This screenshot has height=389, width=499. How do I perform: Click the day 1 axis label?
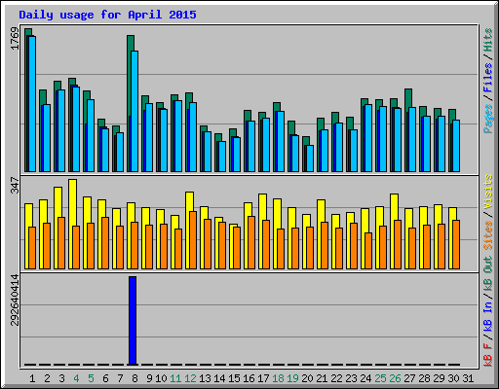(x=32, y=378)
